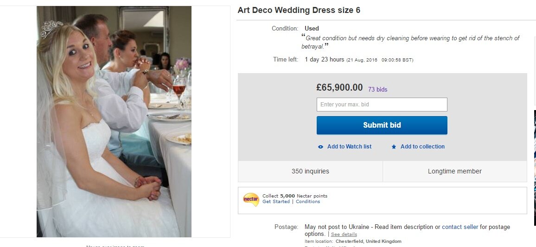Expand postage See details link
The width and height of the screenshot is (536, 247).
pyautogui.click(x=344, y=235)
